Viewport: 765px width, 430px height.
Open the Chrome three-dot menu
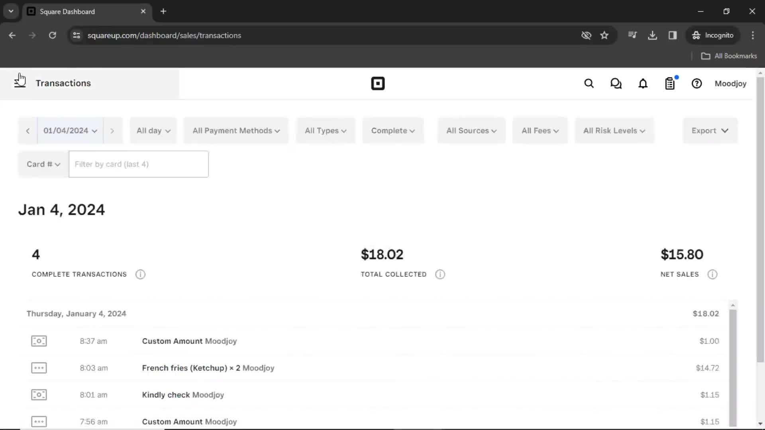pos(753,35)
